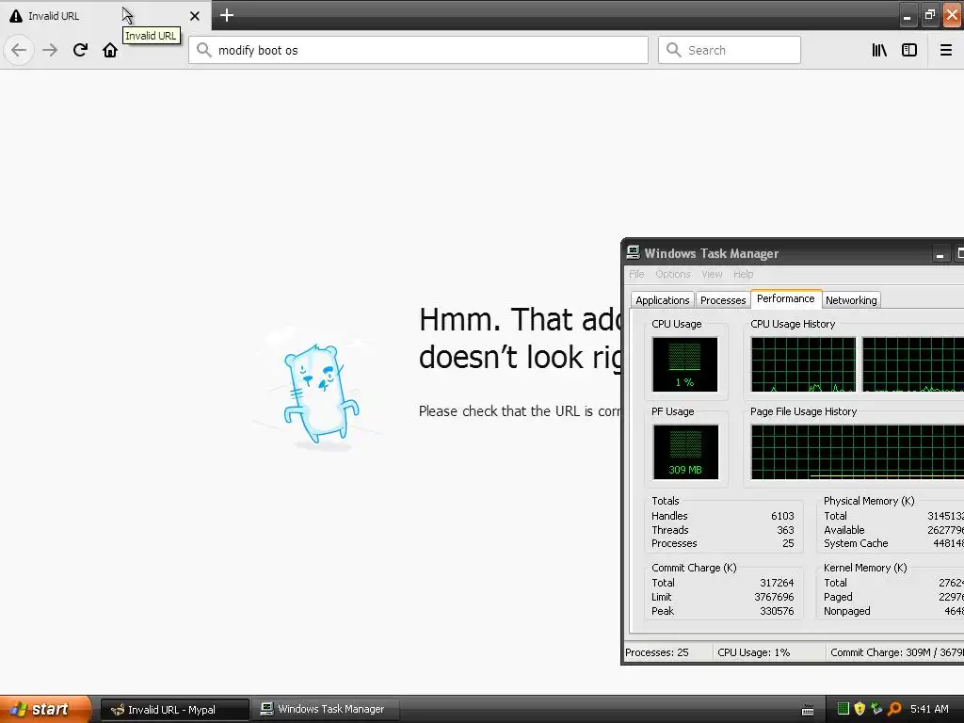Open a new tab with the plus button
This screenshot has width=964, height=723.
click(226, 15)
